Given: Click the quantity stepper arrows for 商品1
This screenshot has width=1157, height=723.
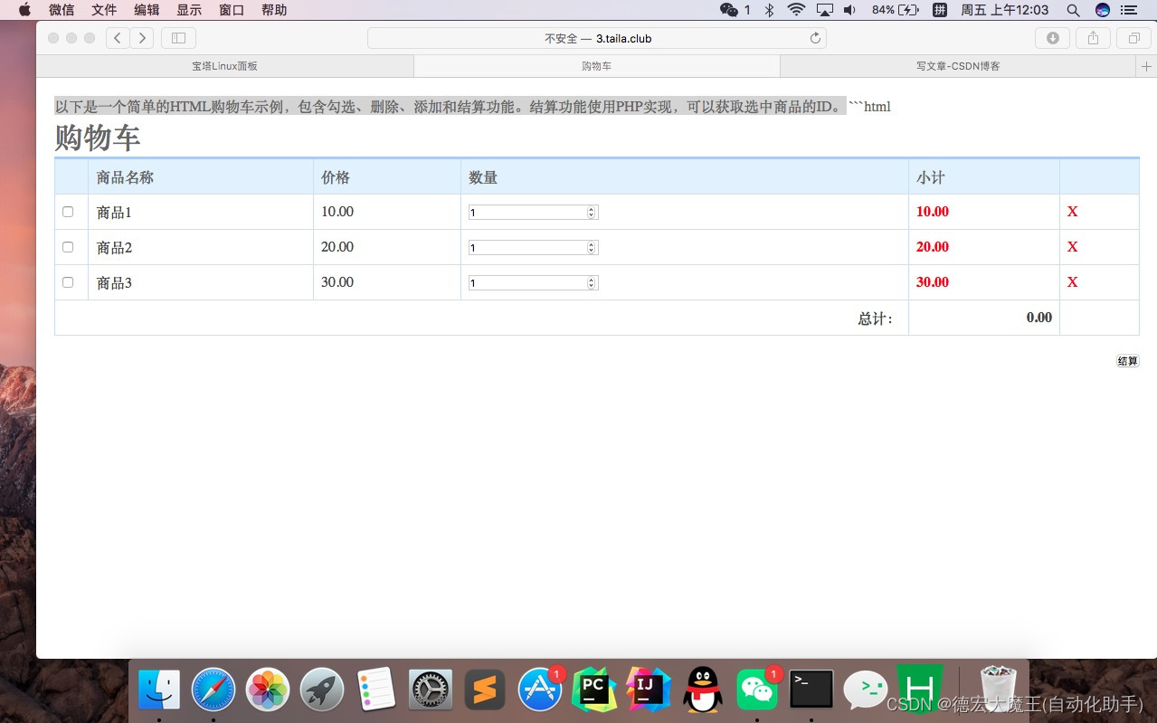Looking at the screenshot, I should 592,212.
